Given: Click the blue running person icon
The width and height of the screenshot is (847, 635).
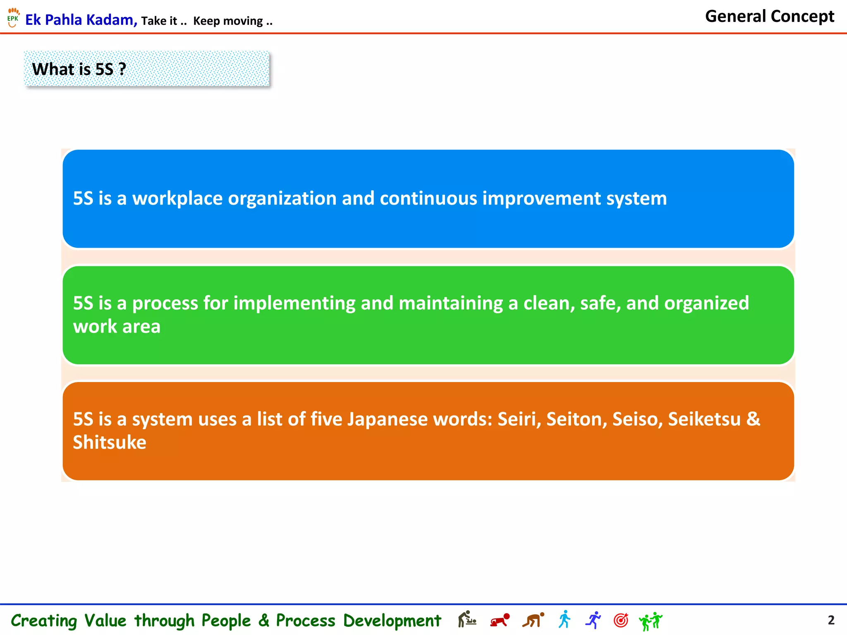Looking at the screenshot, I should pyautogui.click(x=593, y=620).
